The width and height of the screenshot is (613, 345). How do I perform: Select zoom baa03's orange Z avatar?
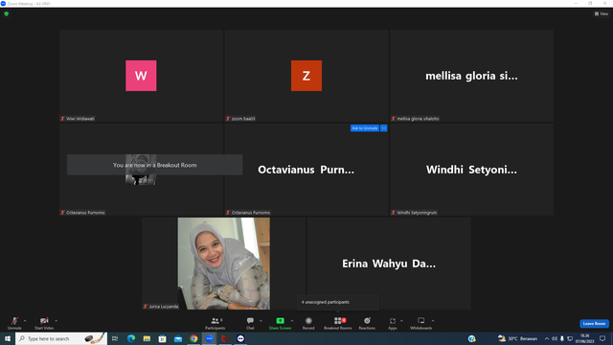point(306,76)
